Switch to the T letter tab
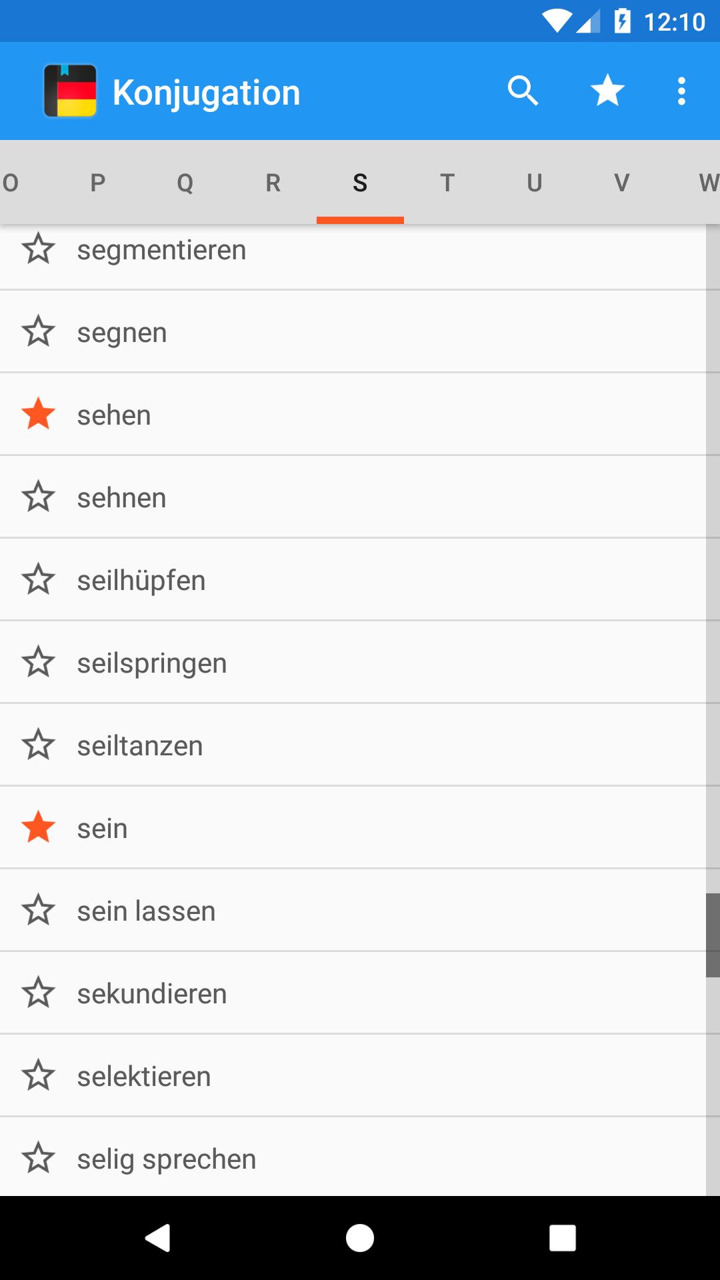The width and height of the screenshot is (720, 1280). tap(447, 183)
